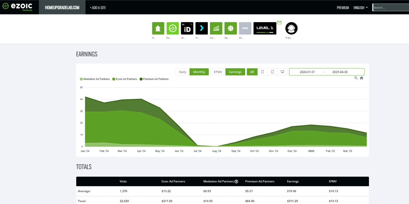The image size is (409, 204).
Task: Click the average visits value 1,376
Action: (123, 191)
